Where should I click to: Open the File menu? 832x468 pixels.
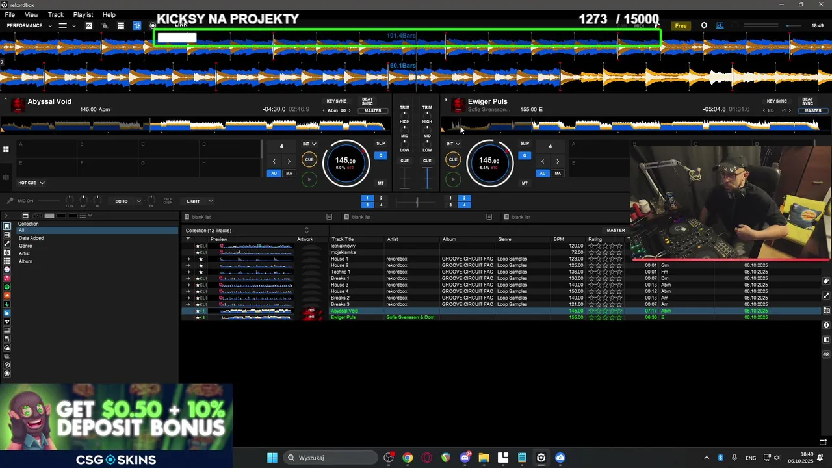(x=10, y=14)
